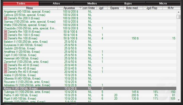Select the Siamaq table row
Screen dimensions: 183x105
90,22
